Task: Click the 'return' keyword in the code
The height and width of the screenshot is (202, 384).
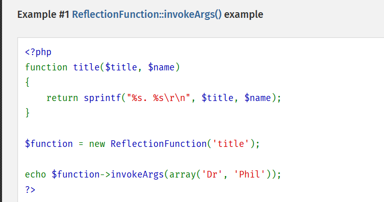Action: point(62,98)
